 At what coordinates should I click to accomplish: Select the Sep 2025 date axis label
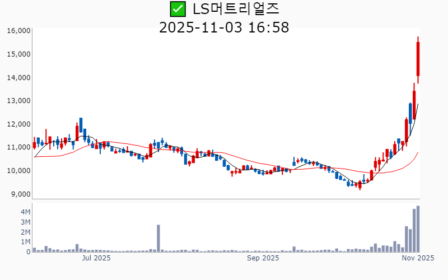263,258
